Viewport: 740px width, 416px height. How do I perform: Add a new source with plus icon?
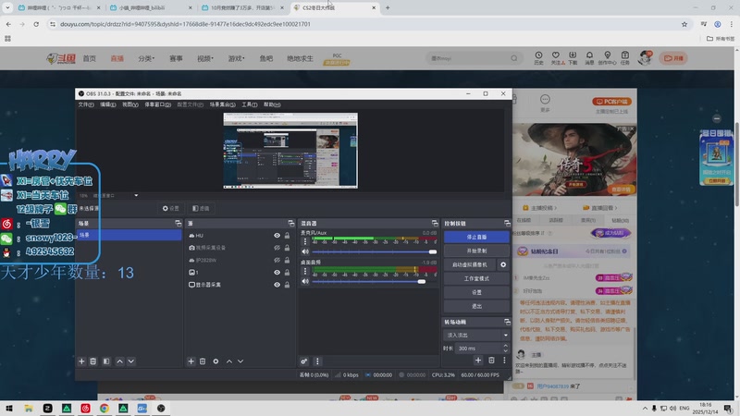tap(191, 361)
